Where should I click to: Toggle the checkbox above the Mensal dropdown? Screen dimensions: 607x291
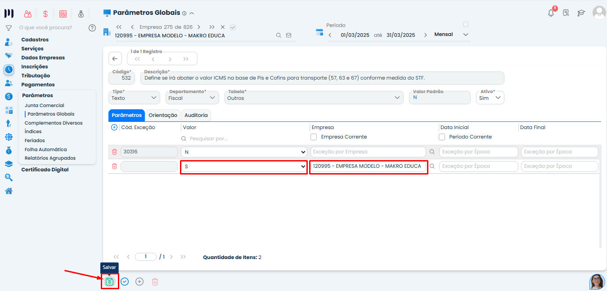[466, 24]
